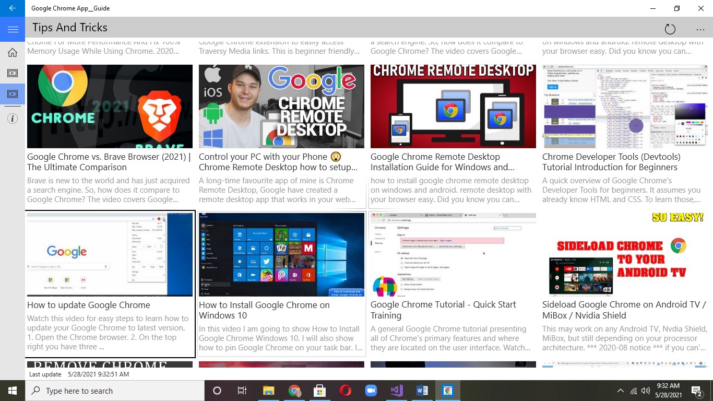Viewport: 713px width, 401px height.
Task: Open the network Wi-Fi tray icon
Action: [634, 391]
